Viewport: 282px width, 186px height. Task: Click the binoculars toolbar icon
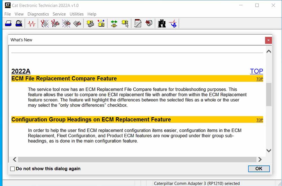(x=162, y=24)
